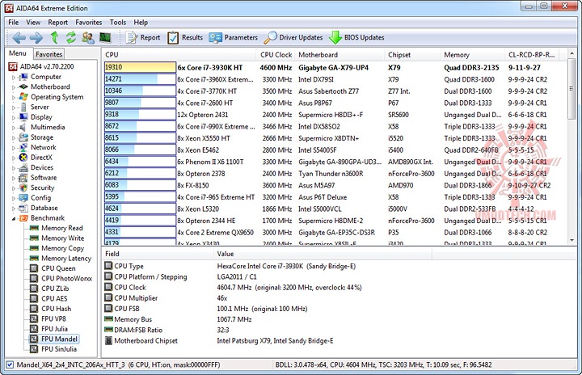Expand the Server tree node
This screenshot has height=375, width=582.
(14, 107)
